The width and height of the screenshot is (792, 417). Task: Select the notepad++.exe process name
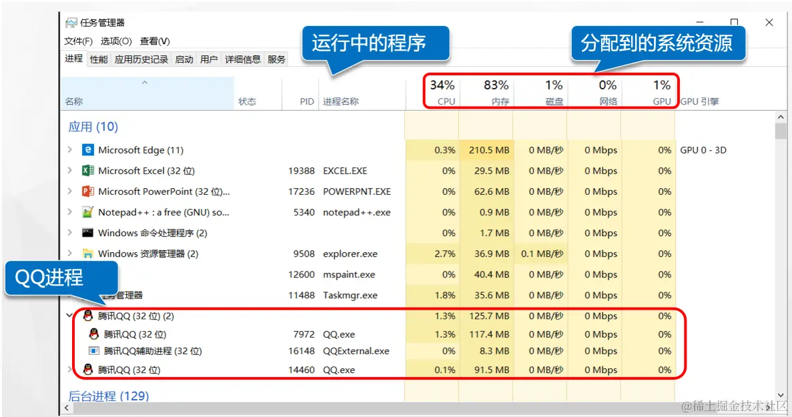[x=356, y=212]
